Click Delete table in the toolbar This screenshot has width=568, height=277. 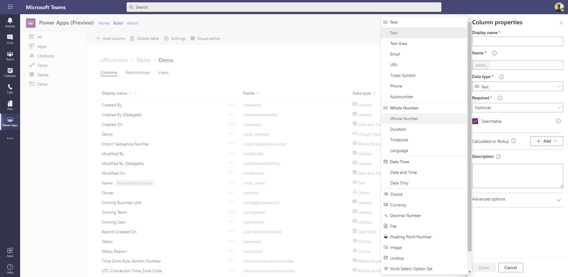pyautogui.click(x=145, y=38)
